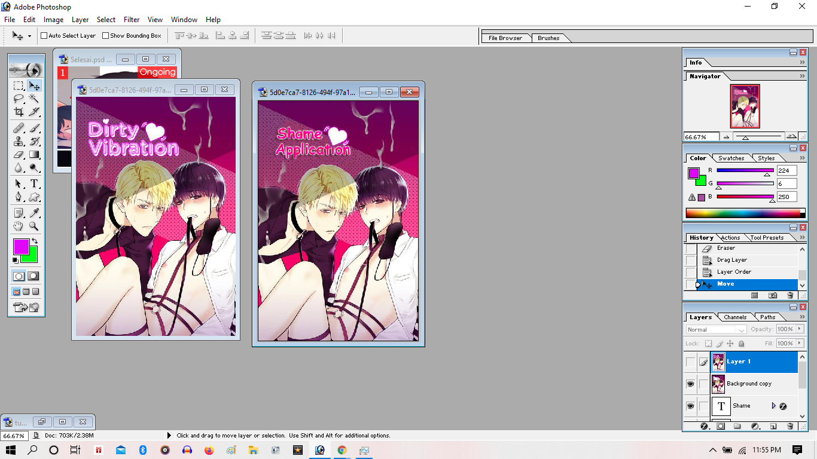The width and height of the screenshot is (817, 459).
Task: Select the Notes tool
Action: pos(19,213)
